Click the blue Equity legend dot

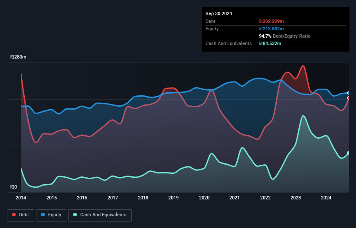pos(43,215)
